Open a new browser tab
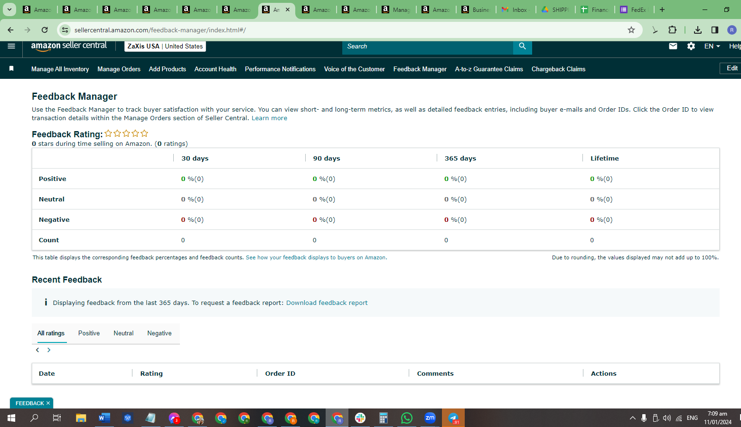The height and width of the screenshot is (427, 741). [x=662, y=9]
